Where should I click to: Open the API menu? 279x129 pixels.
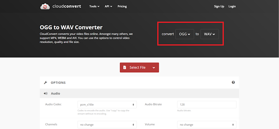click(x=108, y=6)
